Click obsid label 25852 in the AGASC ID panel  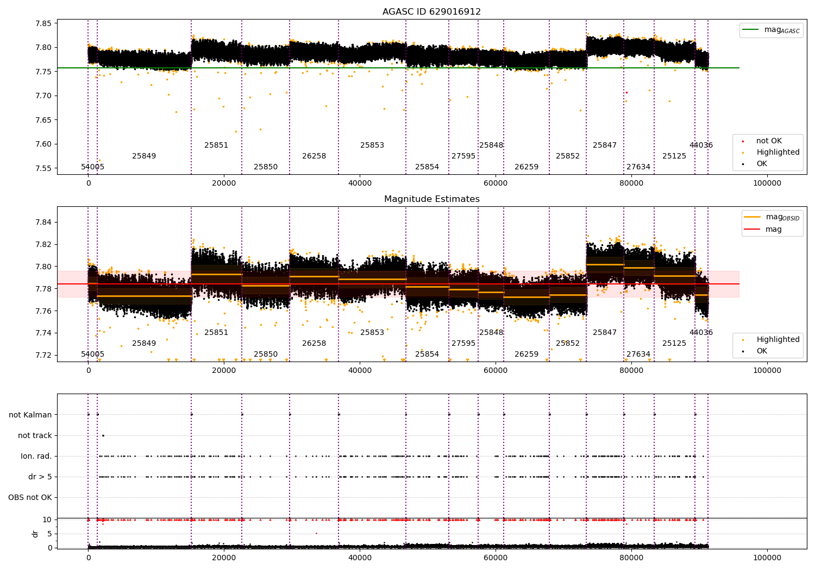click(568, 156)
